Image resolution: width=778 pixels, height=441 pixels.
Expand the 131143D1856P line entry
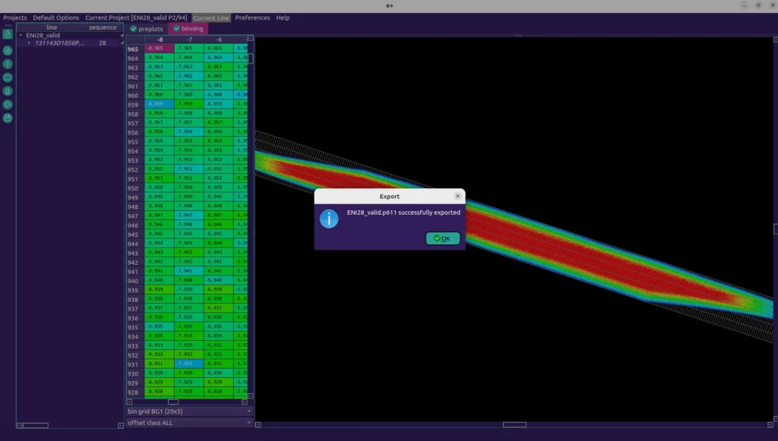(x=29, y=43)
